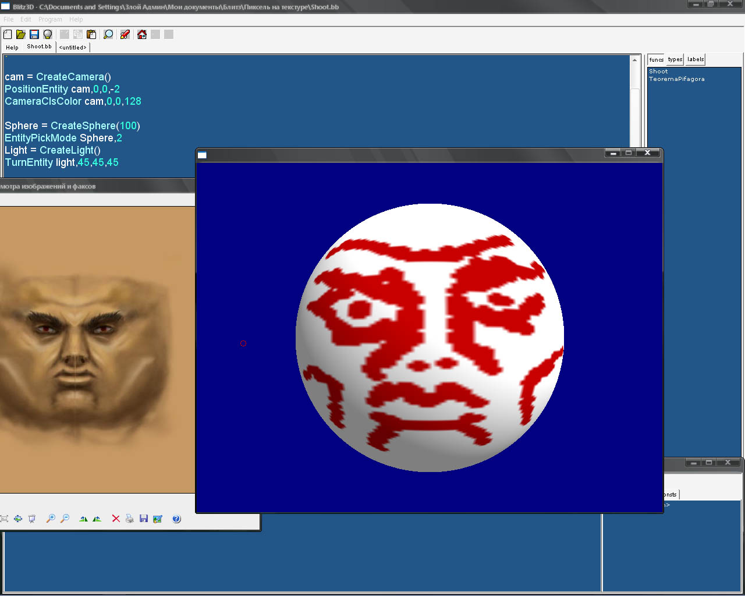Click the code editor scrollbar up arrow
This screenshot has height=596, width=745.
tap(634, 60)
